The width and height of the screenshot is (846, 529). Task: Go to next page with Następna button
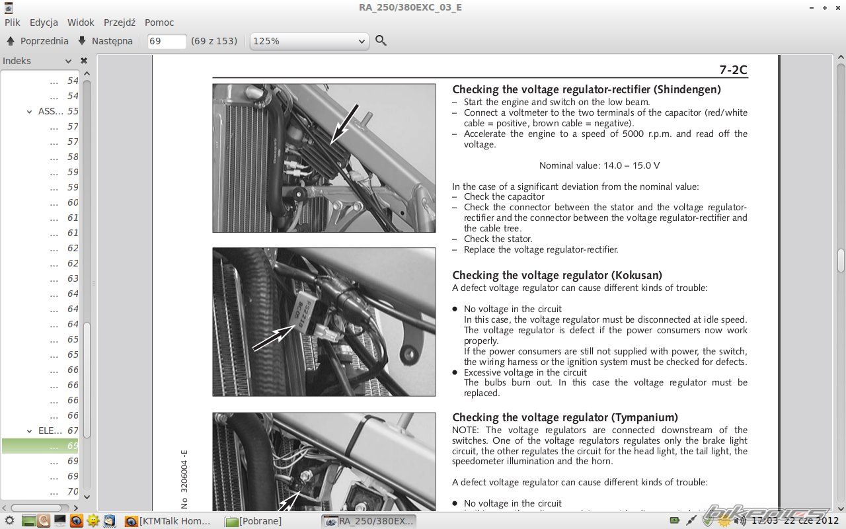105,41
